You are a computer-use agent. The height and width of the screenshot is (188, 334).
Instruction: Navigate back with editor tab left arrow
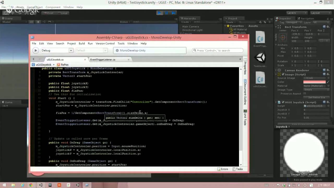33,59
